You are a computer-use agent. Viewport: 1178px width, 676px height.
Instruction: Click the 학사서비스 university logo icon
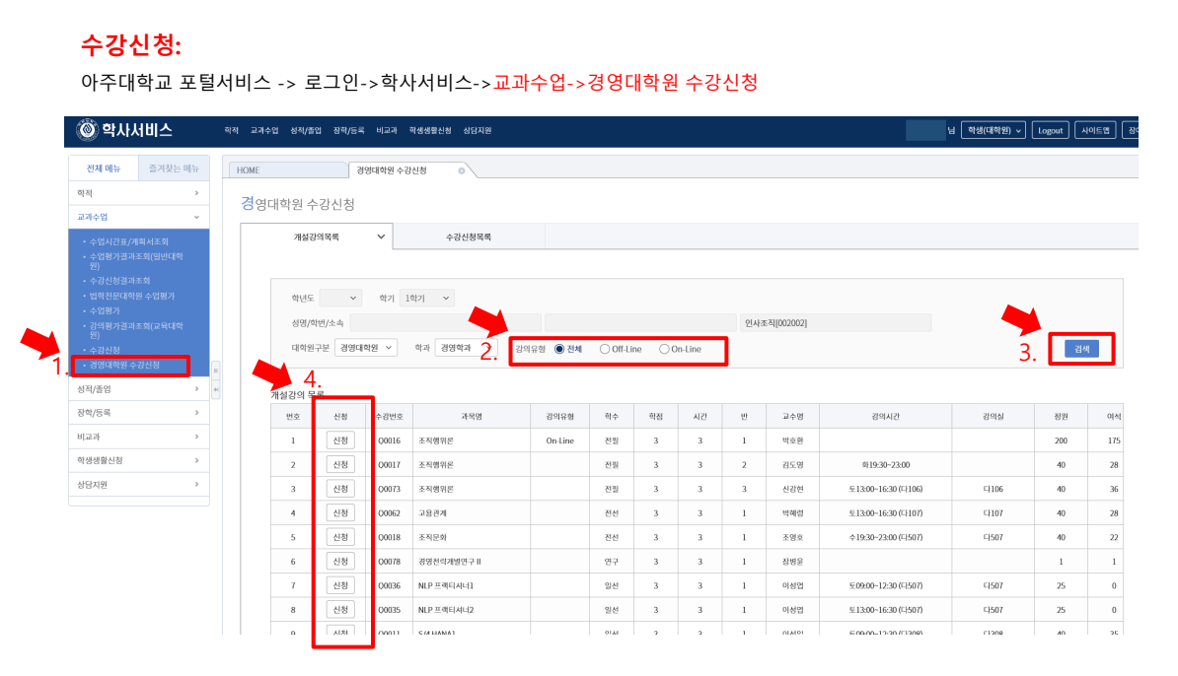point(89,130)
